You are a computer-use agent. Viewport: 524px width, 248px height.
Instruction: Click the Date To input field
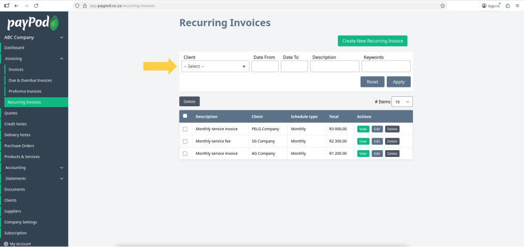[x=294, y=66]
